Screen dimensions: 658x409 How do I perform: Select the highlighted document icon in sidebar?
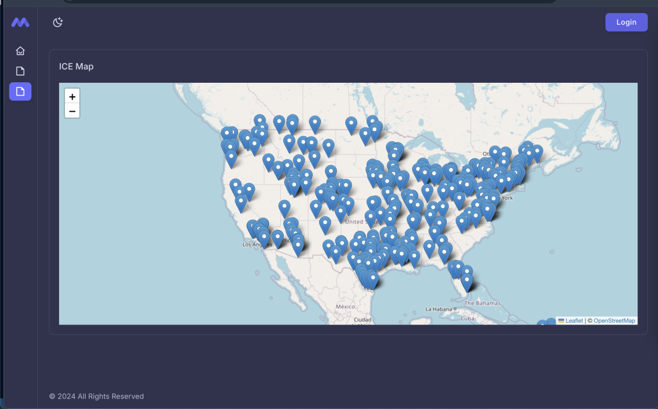20,91
